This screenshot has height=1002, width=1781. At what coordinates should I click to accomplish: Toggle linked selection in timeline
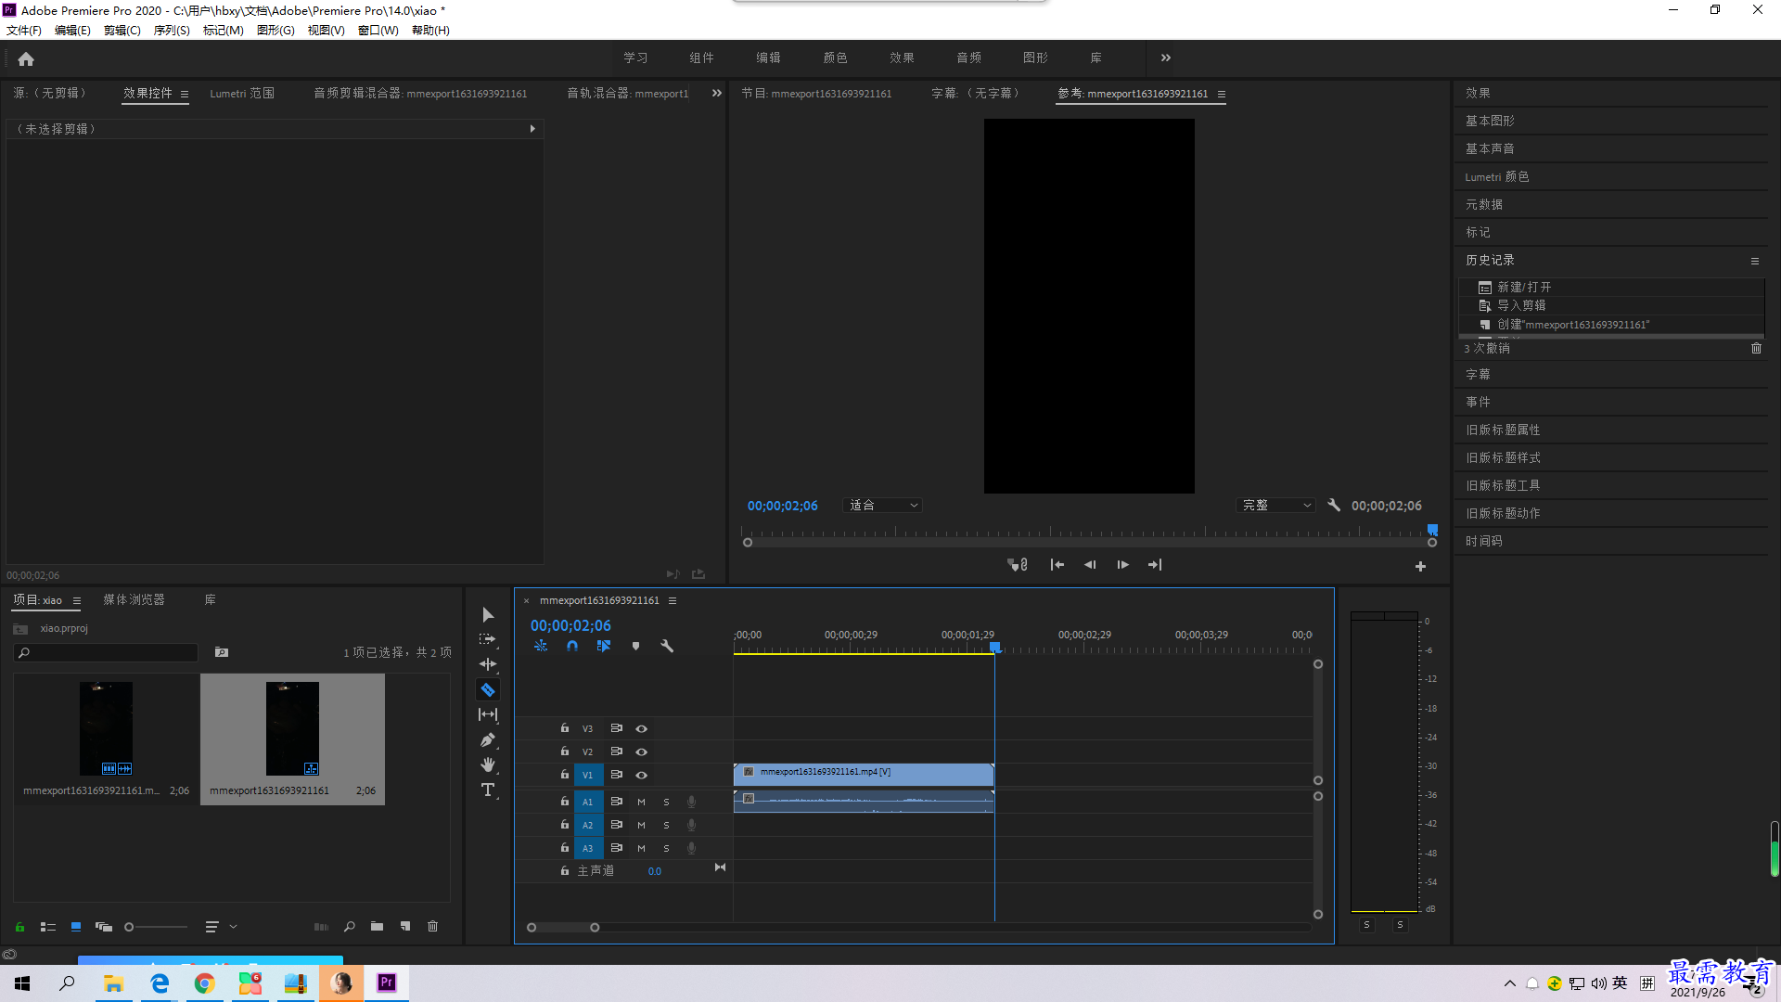(604, 646)
